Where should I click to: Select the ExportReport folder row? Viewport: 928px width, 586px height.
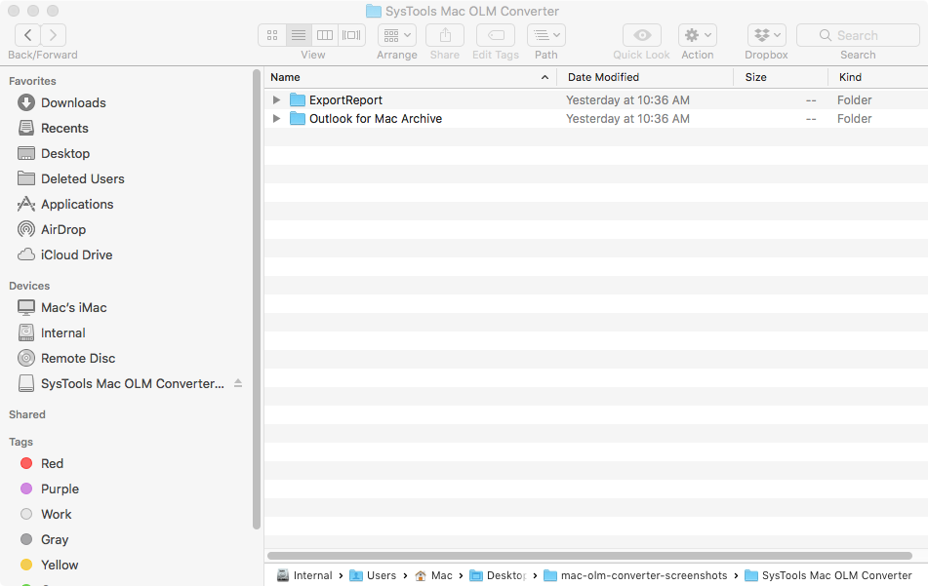(x=596, y=99)
